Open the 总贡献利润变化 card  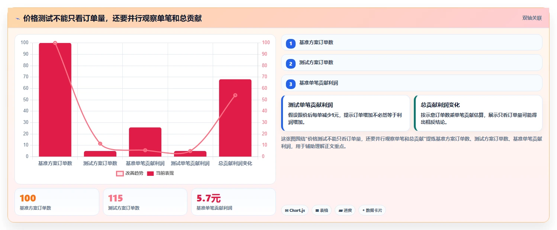478,113
